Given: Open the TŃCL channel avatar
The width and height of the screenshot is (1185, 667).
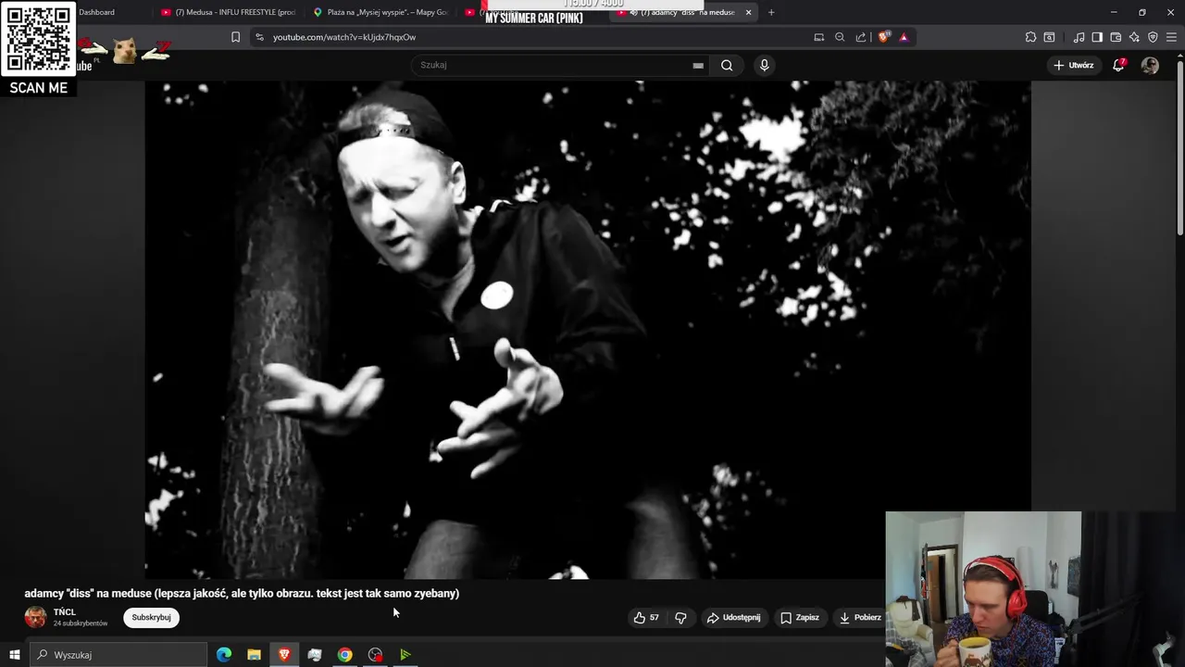Looking at the screenshot, I should pyautogui.click(x=35, y=617).
